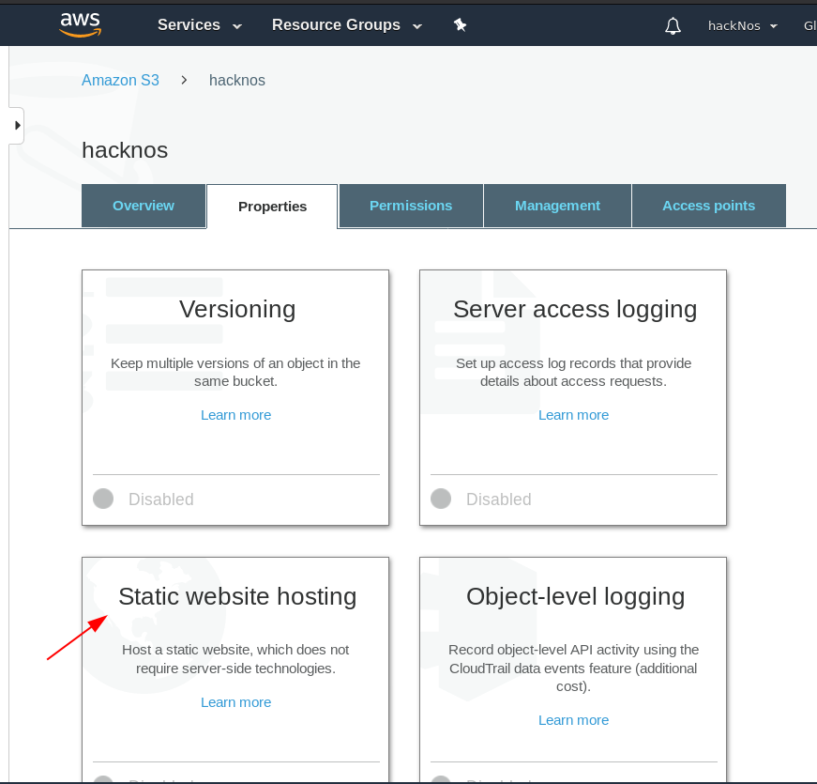The image size is (817, 784).
Task: Click the hacknos breadcrumb entry
Action: coord(237,81)
